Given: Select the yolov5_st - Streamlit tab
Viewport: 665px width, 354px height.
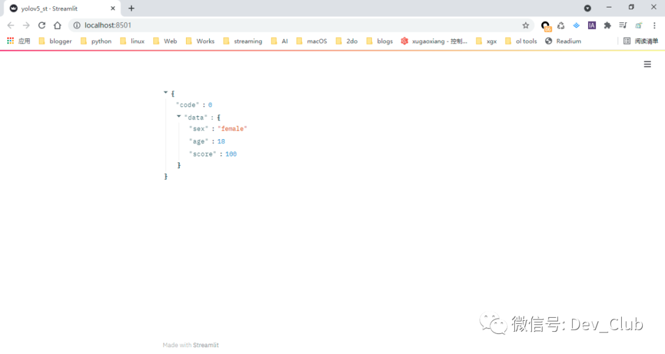Looking at the screenshot, I should click(x=63, y=9).
